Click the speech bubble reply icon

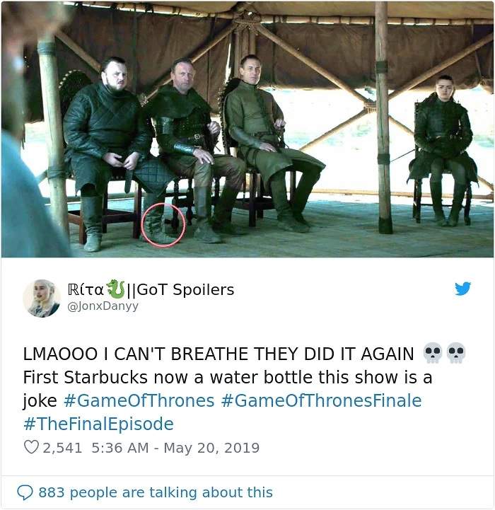pyautogui.click(x=25, y=492)
